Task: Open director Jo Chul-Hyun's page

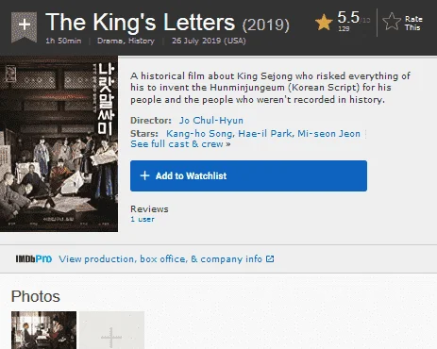Action: click(x=211, y=121)
